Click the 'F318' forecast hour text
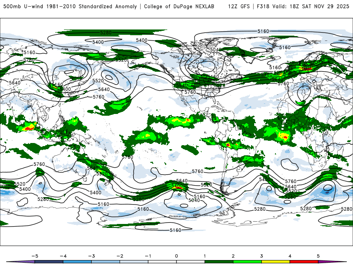 click(263, 6)
